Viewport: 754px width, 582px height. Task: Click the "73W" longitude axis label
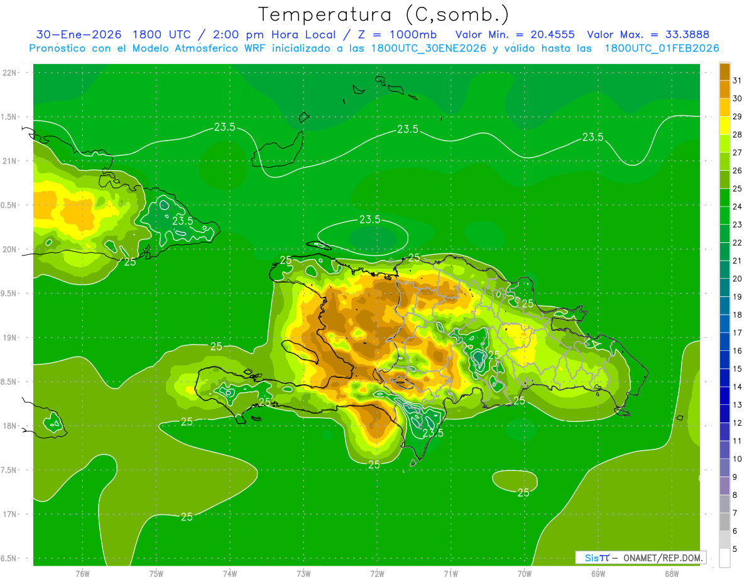[303, 574]
